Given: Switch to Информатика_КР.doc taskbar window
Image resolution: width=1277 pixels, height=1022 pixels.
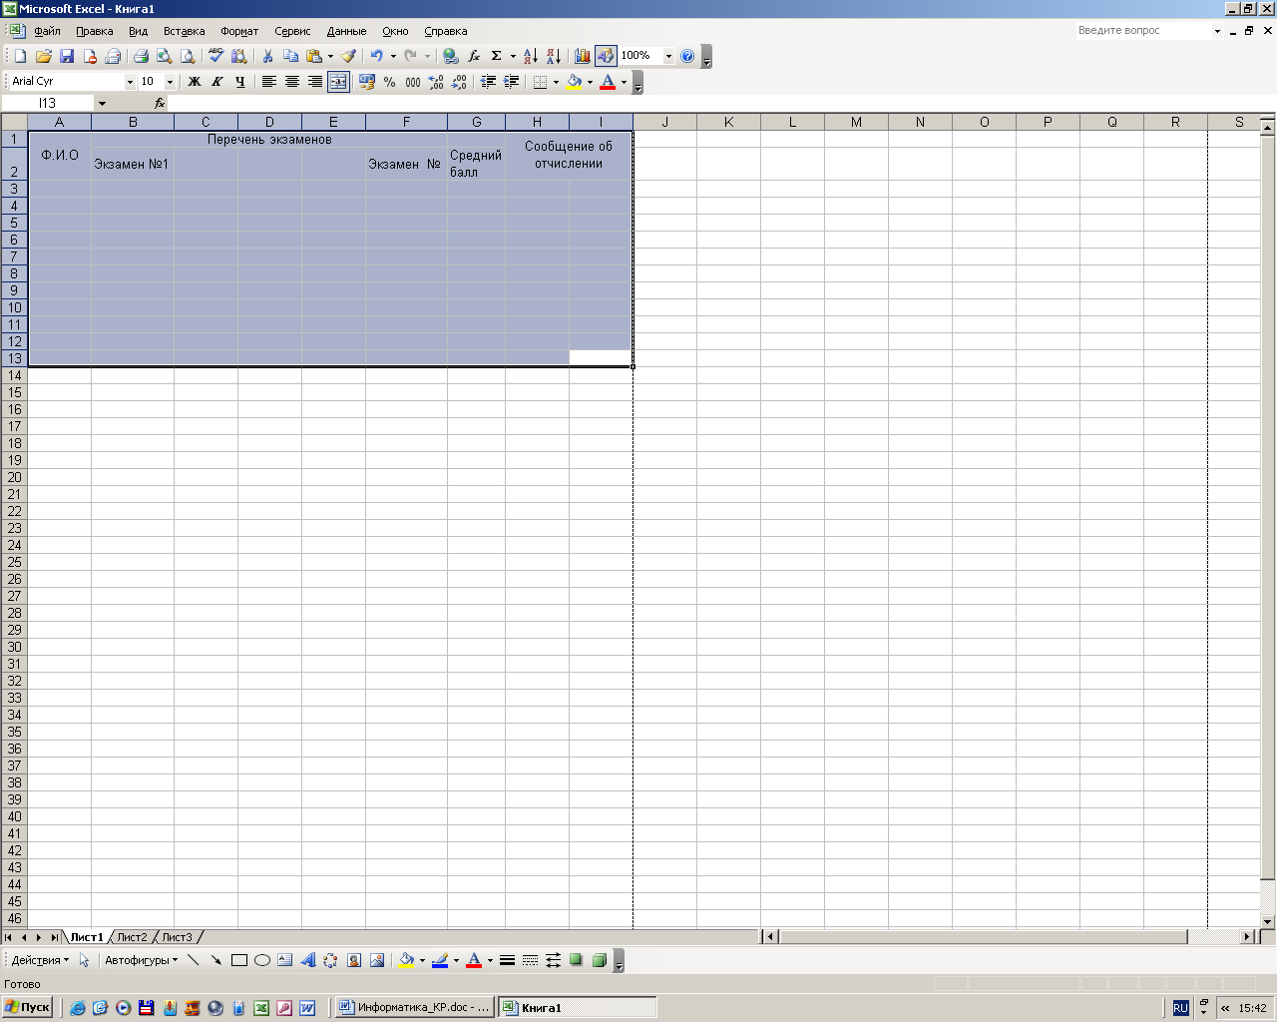Looking at the screenshot, I should tap(414, 1008).
